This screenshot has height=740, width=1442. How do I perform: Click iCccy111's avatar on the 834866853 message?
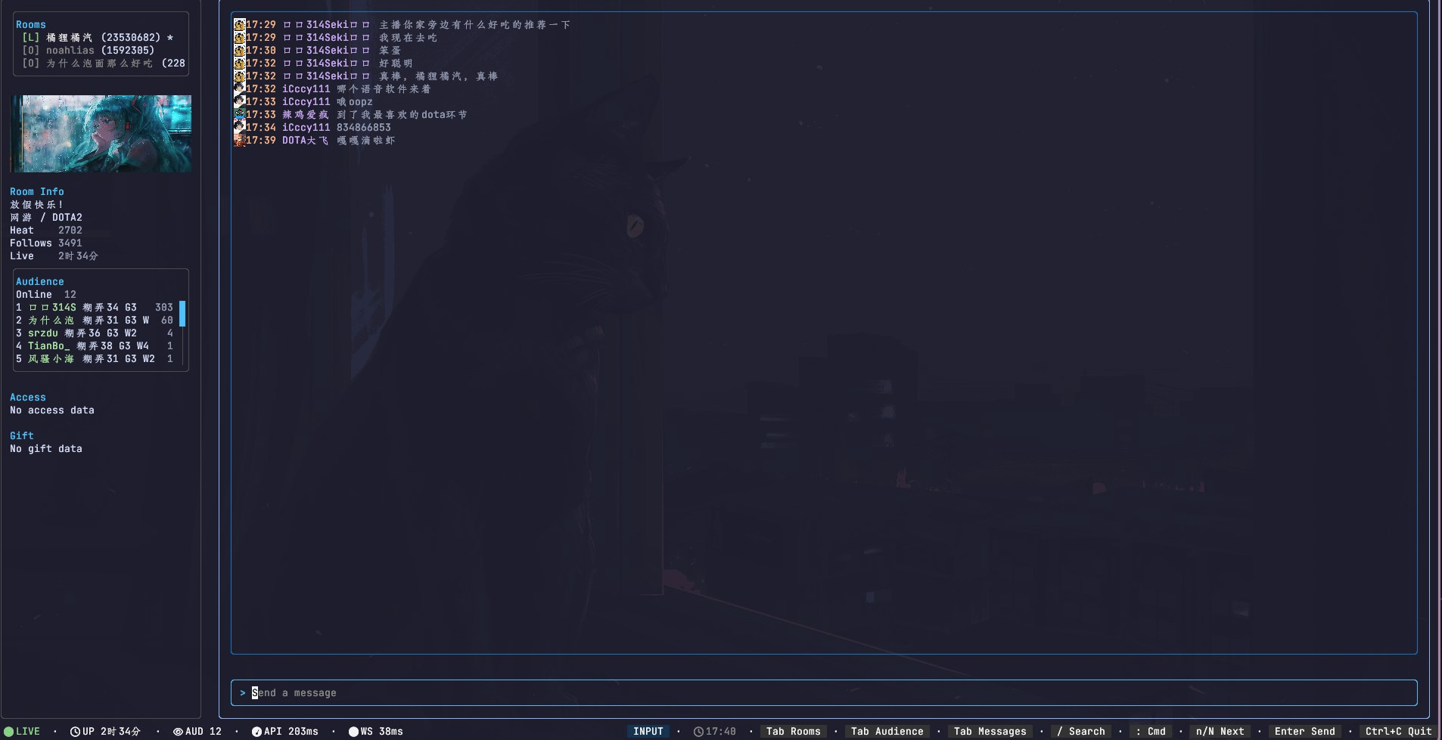point(239,128)
